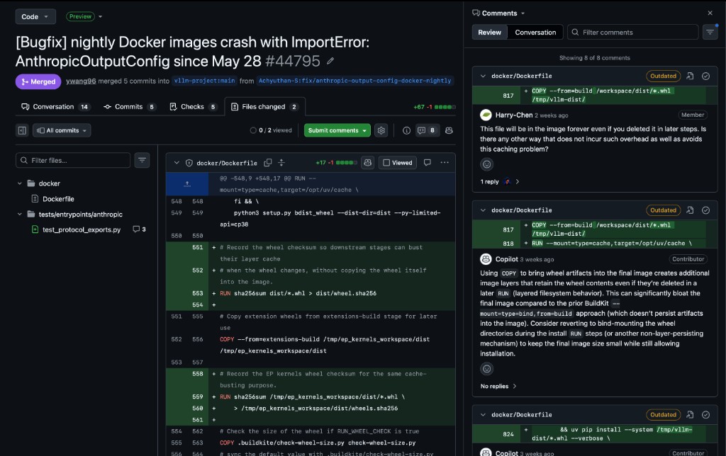The width and height of the screenshot is (726, 456).
Task: Copy docker/Dockerfile path to clipboard
Action: tap(267, 163)
